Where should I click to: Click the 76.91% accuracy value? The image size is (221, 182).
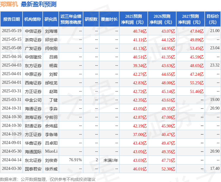pyautogui.click(x=75, y=160)
